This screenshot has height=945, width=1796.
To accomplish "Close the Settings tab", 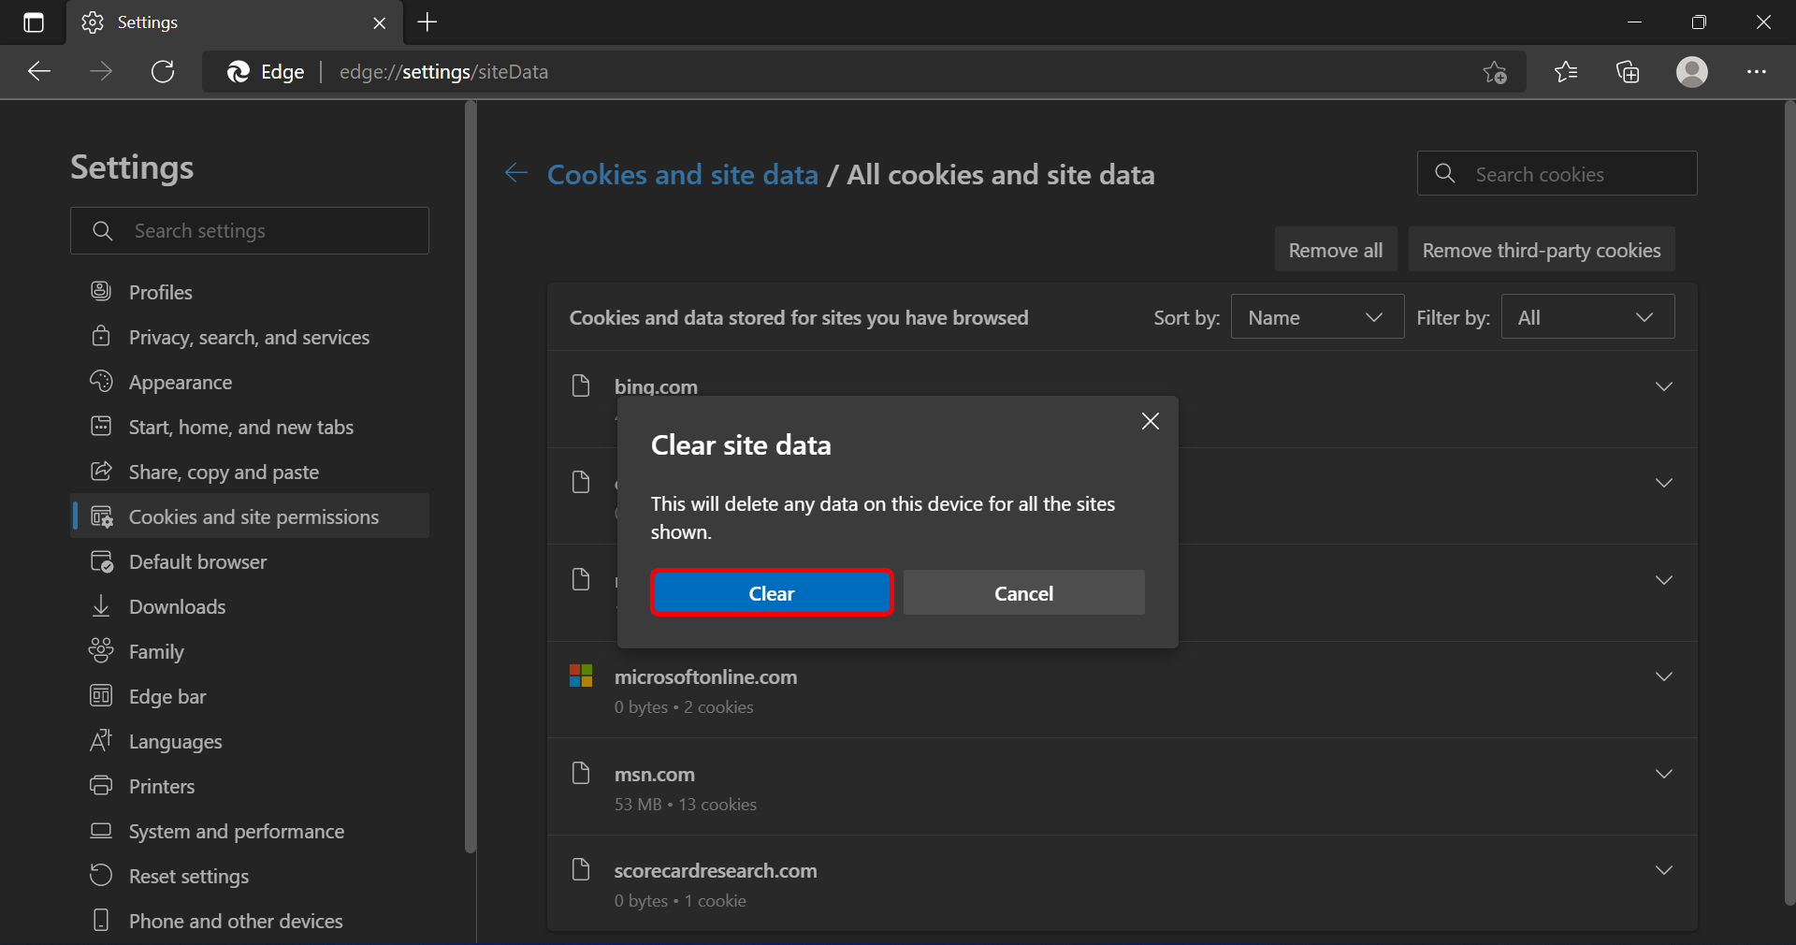I will 380,22.
